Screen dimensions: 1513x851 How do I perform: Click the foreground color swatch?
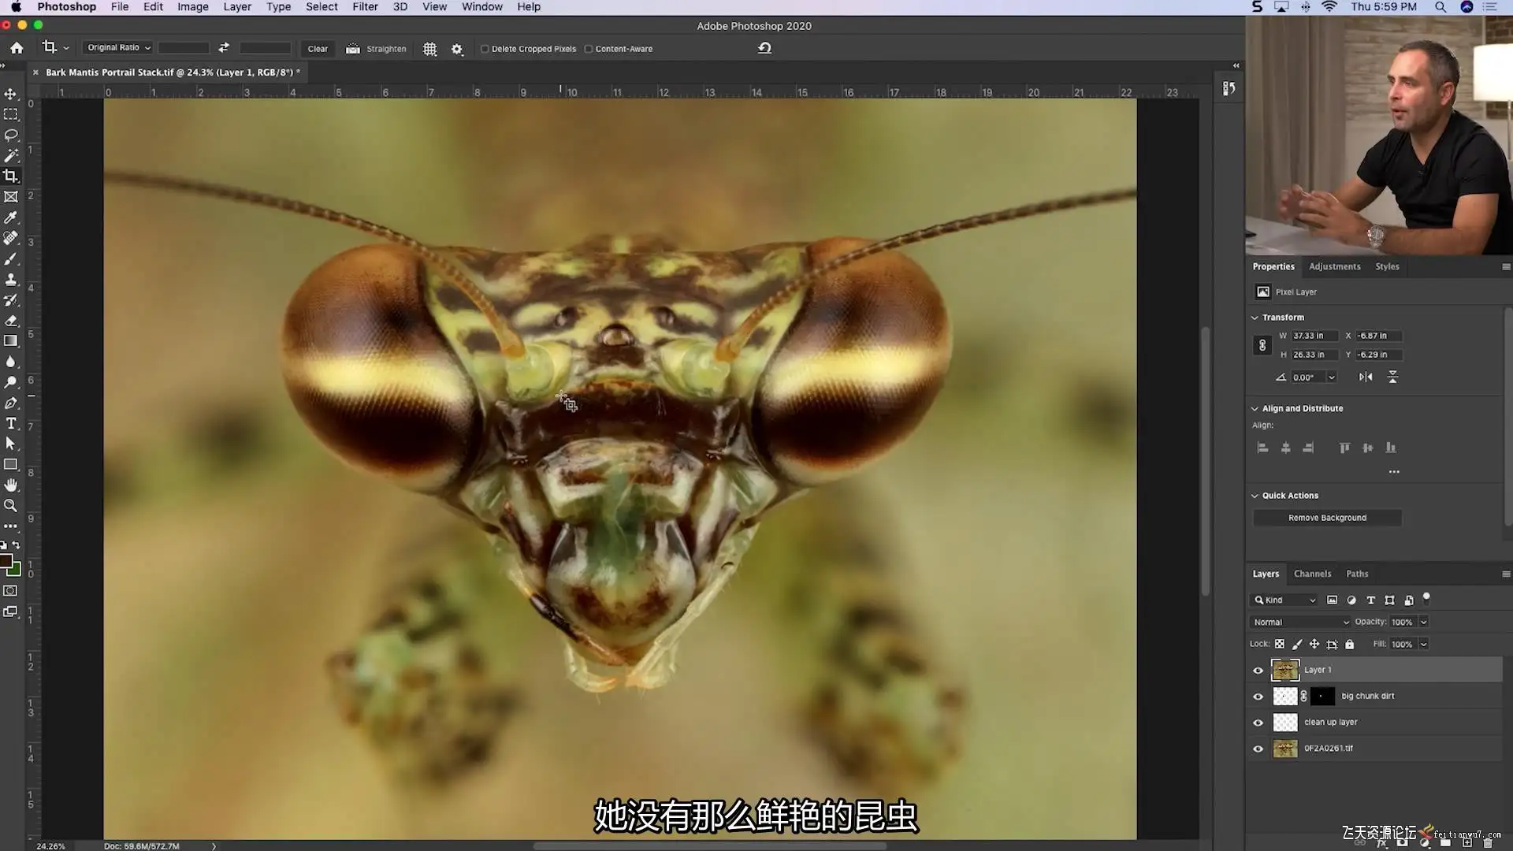pyautogui.click(x=6, y=562)
